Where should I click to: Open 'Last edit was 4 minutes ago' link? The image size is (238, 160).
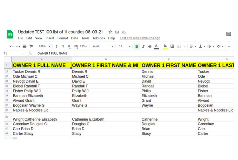tap(140, 38)
